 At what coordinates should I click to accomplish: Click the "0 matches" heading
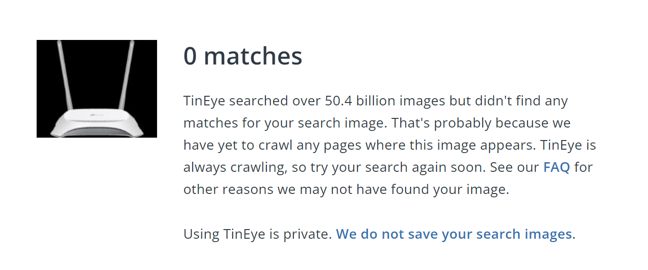[243, 56]
